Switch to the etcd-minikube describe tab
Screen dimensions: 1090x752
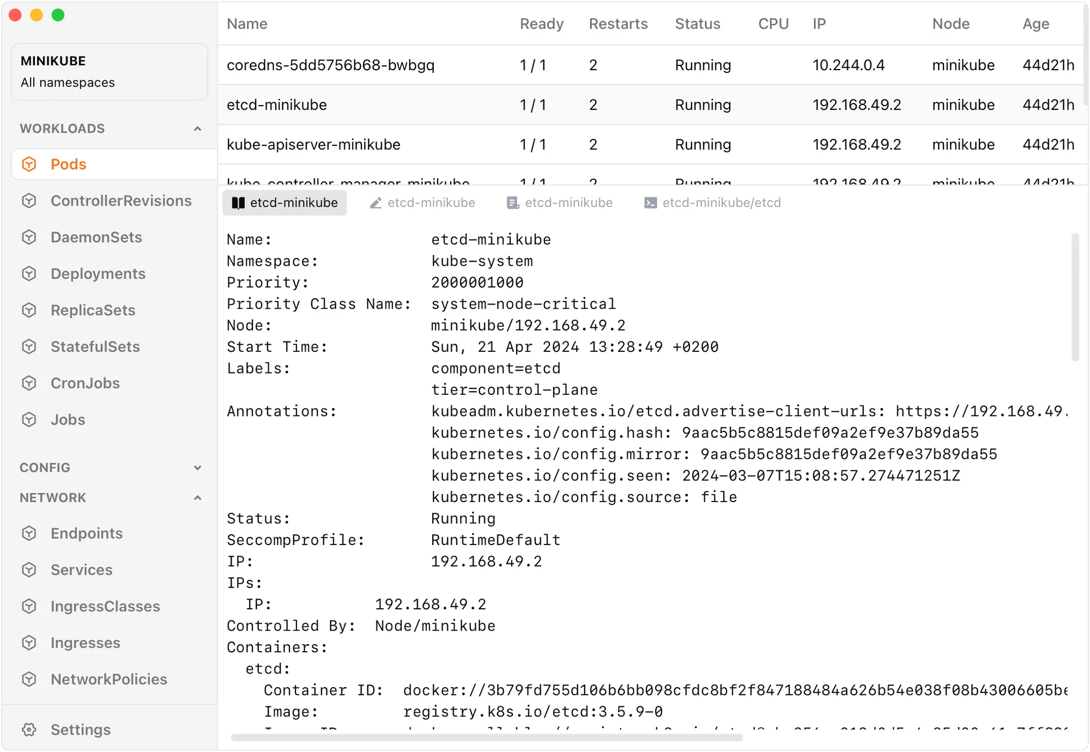point(284,203)
